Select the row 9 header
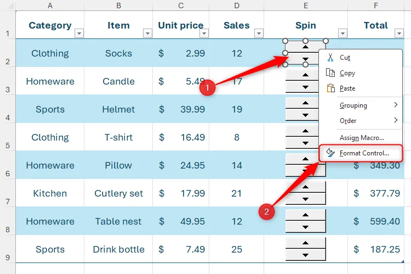This screenshot has height=274, width=411. click(8, 249)
